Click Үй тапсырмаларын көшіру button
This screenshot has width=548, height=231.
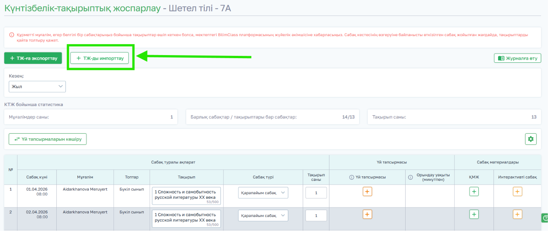48,139
